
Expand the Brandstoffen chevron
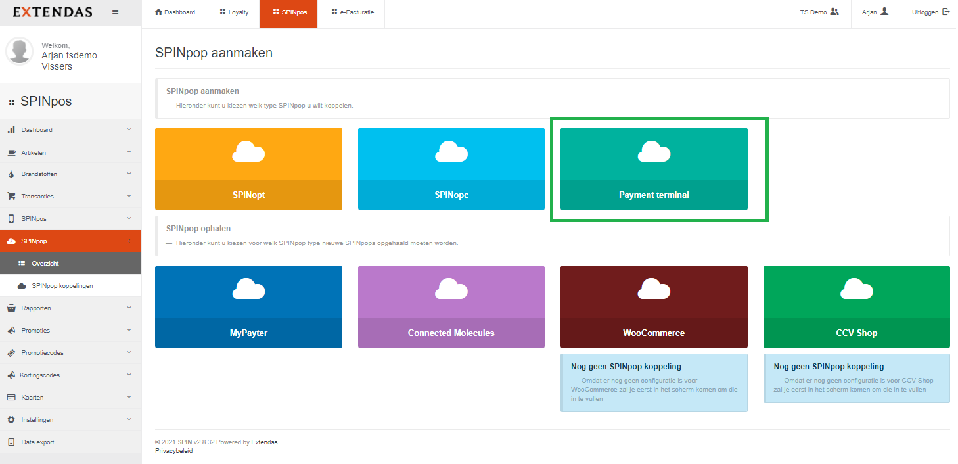point(129,174)
